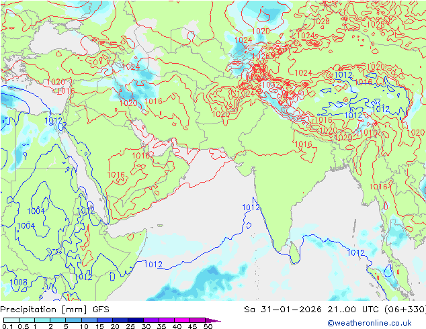Select legend color segment between 30 and 35

click(x=151, y=320)
